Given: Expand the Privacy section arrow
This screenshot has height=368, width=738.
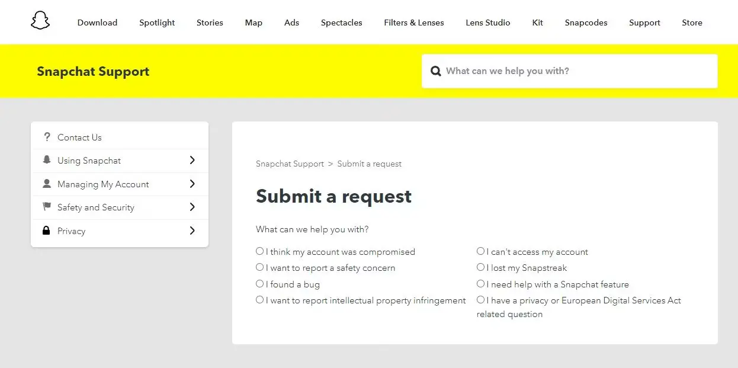Looking at the screenshot, I should click(192, 231).
